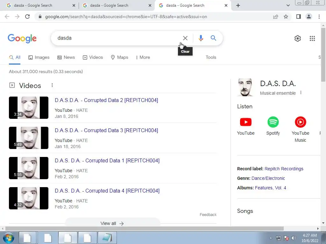Toggle the Chrome side panel icon
Image resolution: width=326 pixels, height=244 pixels.
[299, 17]
